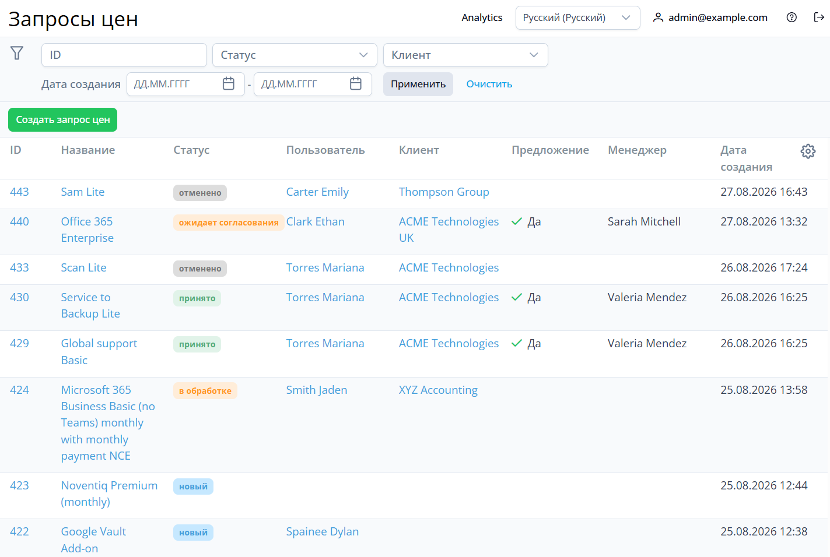
Task: Open request ID 424
Action: tap(19, 390)
